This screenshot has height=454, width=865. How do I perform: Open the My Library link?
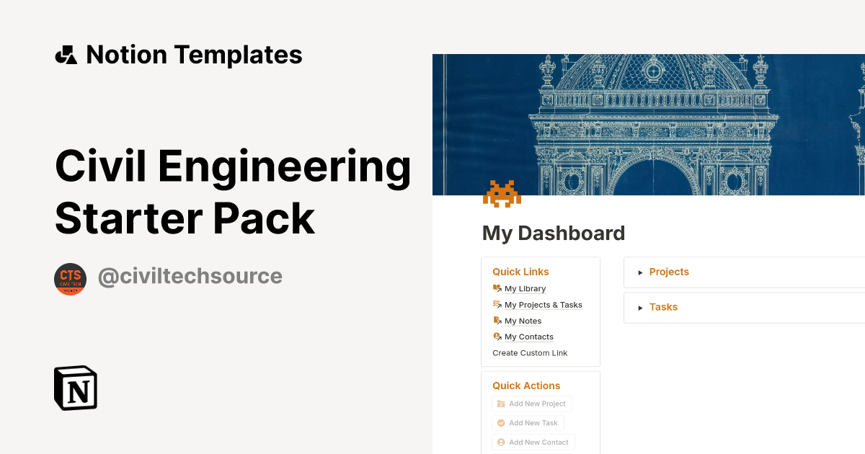[525, 288]
